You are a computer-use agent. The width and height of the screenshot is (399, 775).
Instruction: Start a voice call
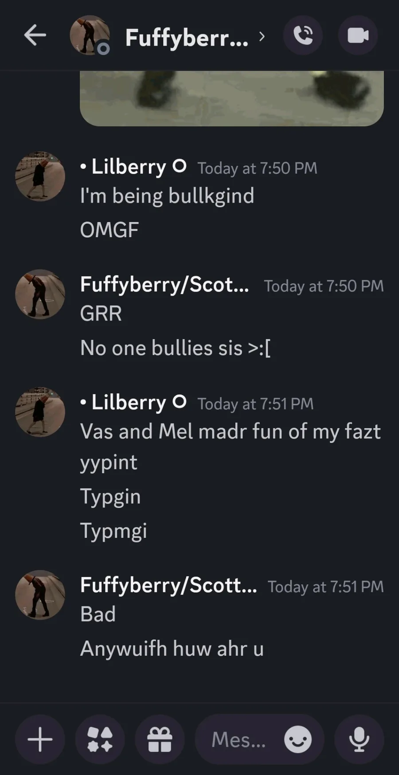tap(303, 35)
